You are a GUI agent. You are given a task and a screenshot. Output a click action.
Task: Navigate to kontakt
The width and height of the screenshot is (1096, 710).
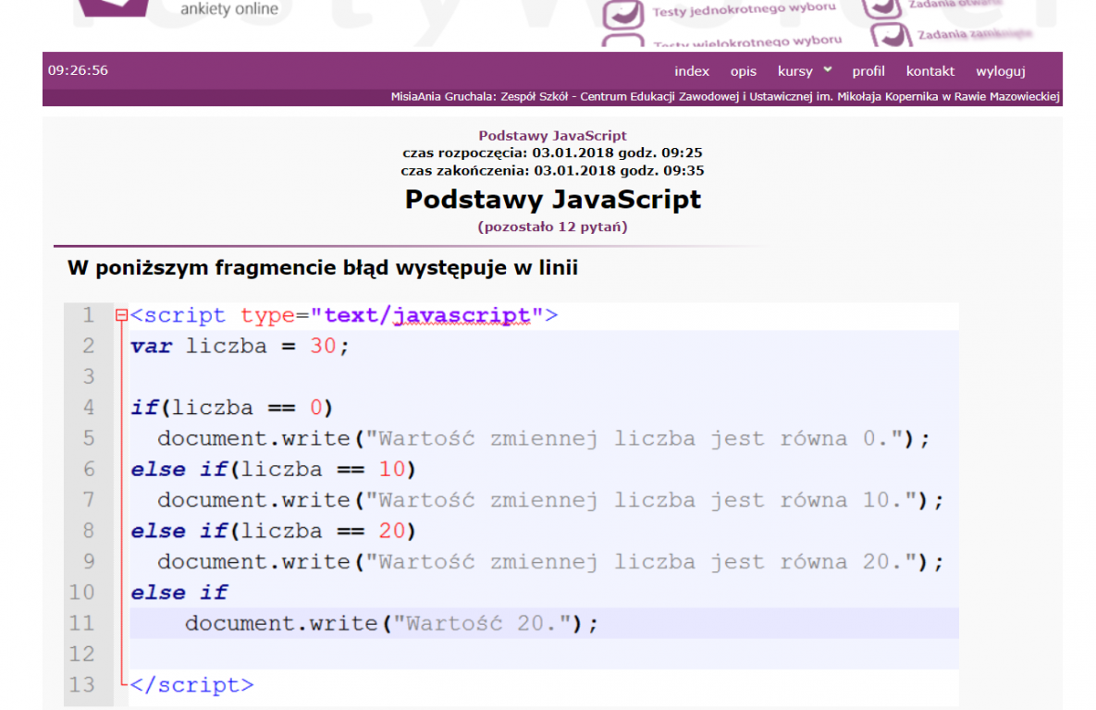tap(930, 70)
